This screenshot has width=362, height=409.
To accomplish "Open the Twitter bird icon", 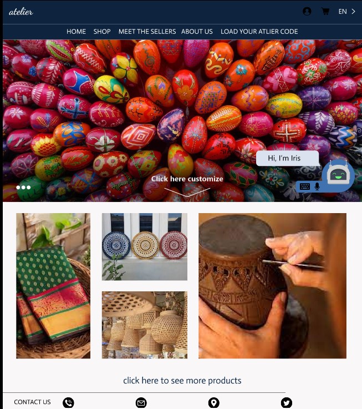I will (287, 403).
